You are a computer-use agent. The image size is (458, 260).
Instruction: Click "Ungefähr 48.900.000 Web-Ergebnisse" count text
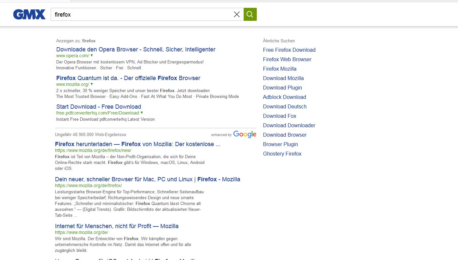[x=90, y=134]
